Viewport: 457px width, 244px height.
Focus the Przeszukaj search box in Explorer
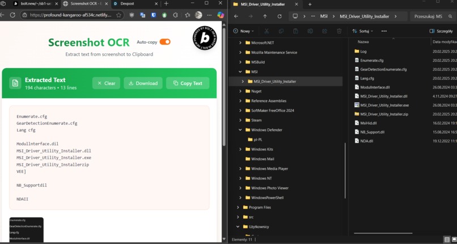pos(432,16)
